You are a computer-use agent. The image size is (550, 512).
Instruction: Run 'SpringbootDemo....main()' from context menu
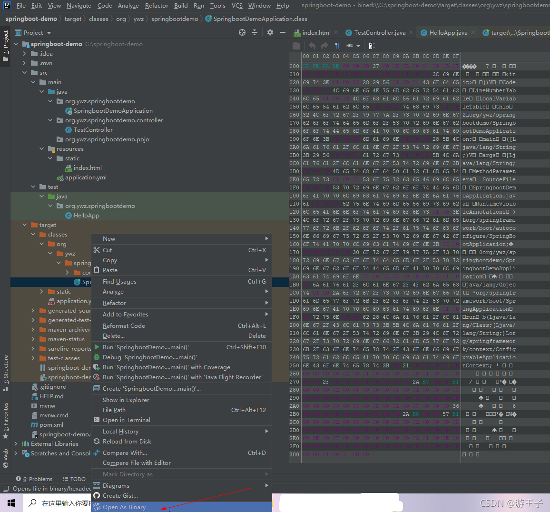(181, 347)
